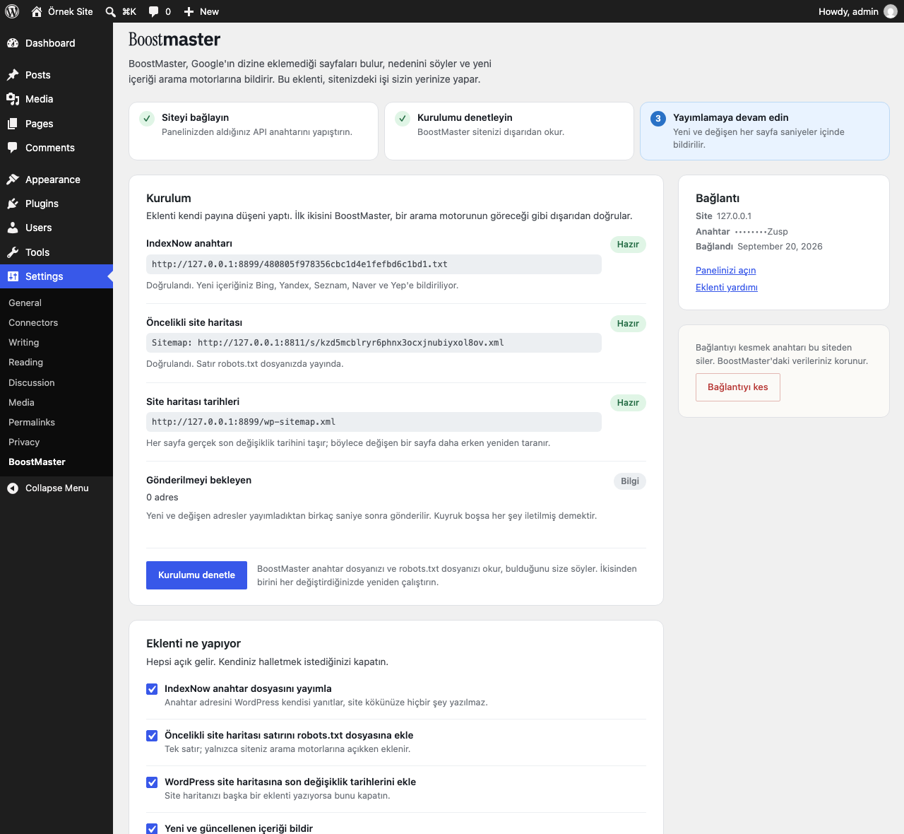Image resolution: width=904 pixels, height=834 pixels.
Task: Toggle Öncelikli site haritası satırını robots.txt checkbox
Action: [152, 736]
